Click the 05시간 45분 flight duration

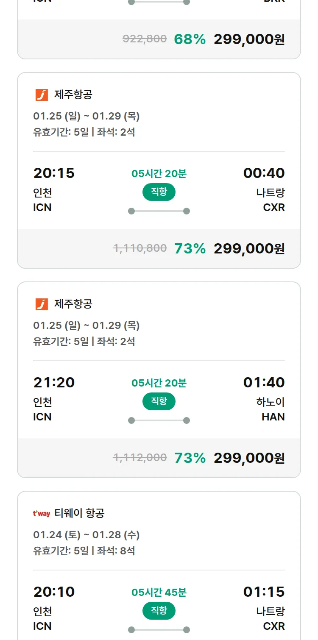pyautogui.click(x=159, y=592)
